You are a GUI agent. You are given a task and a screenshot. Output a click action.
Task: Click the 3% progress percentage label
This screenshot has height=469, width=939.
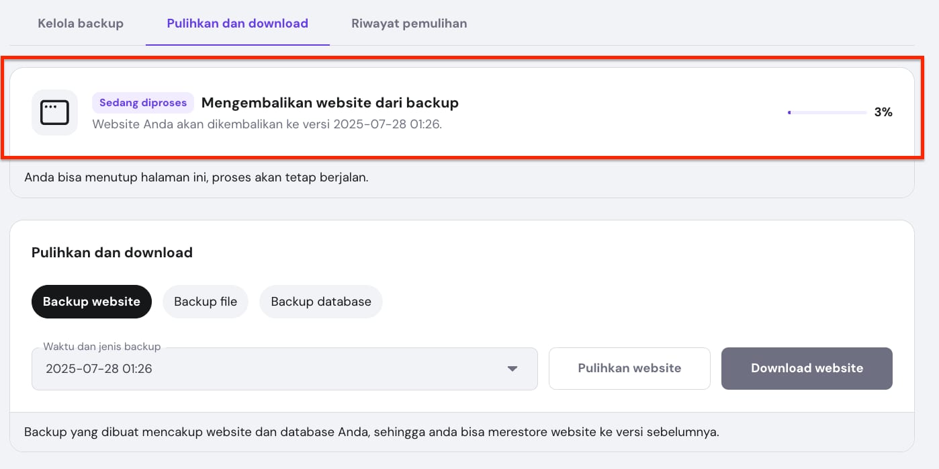883,113
